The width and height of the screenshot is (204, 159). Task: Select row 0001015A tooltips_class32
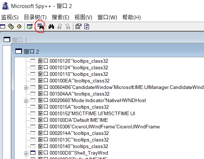(x=73, y=107)
